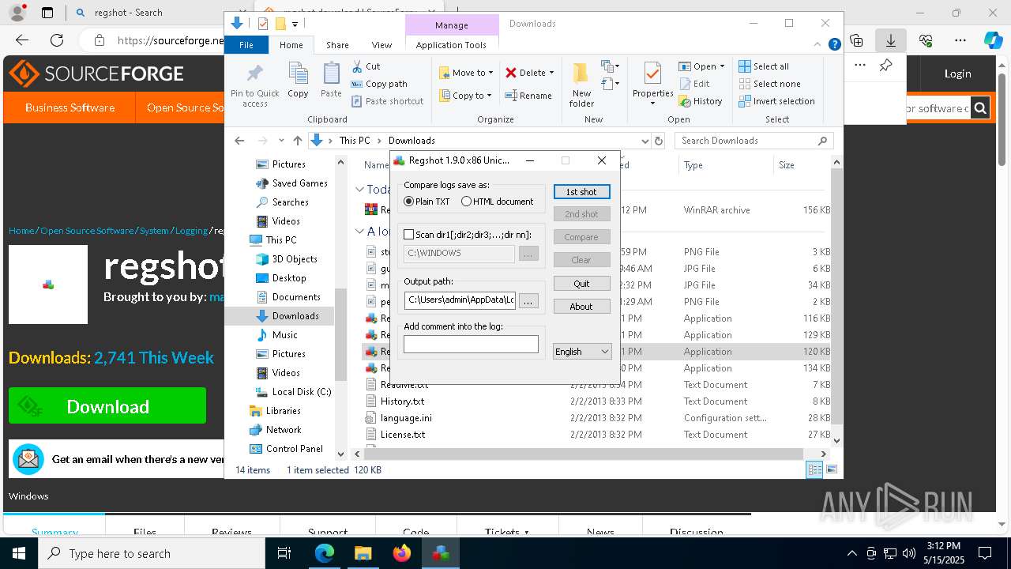Screen dimensions: 1011x569
Task: Open Explorer Help question mark icon
Action: [x=834, y=45]
